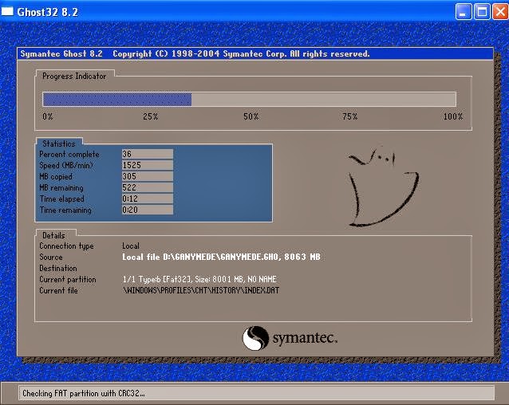509x405 pixels.
Task: Click the status bar CRC32 checking message
Action: click(x=84, y=393)
